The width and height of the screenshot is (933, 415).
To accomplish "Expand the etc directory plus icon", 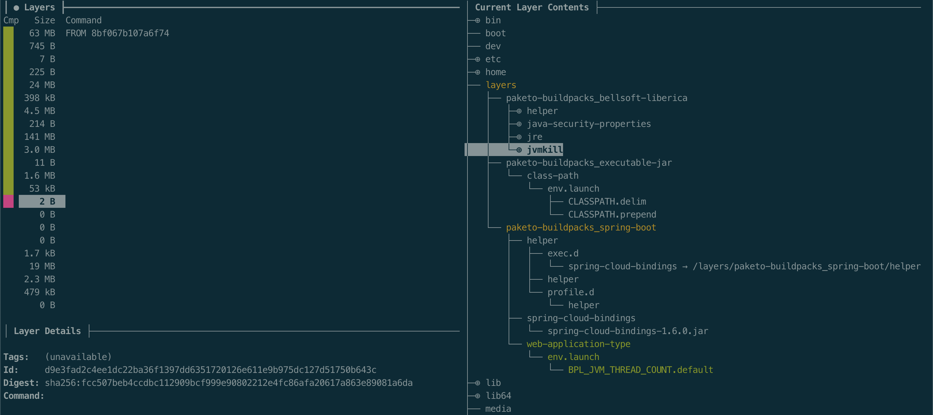I will pos(478,59).
